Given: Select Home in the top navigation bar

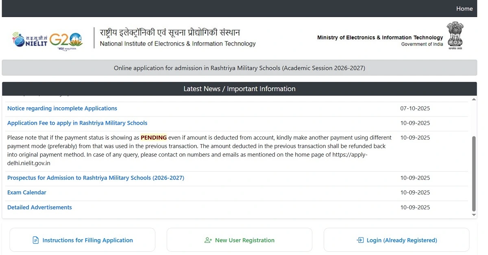Looking at the screenshot, I should 464,9.
